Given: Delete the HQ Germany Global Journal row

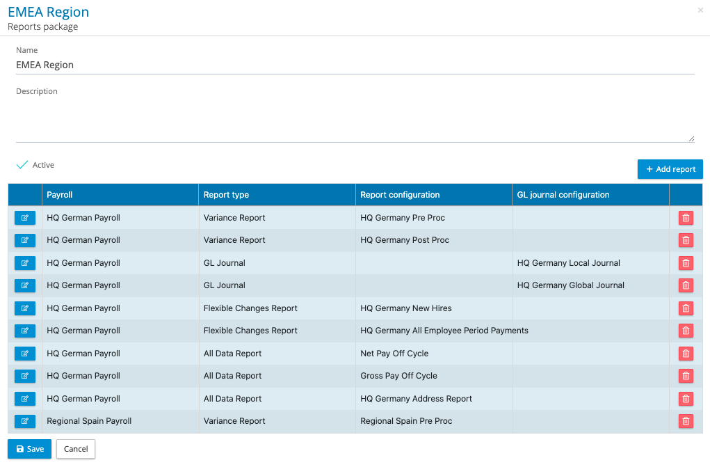Looking at the screenshot, I should click(686, 285).
